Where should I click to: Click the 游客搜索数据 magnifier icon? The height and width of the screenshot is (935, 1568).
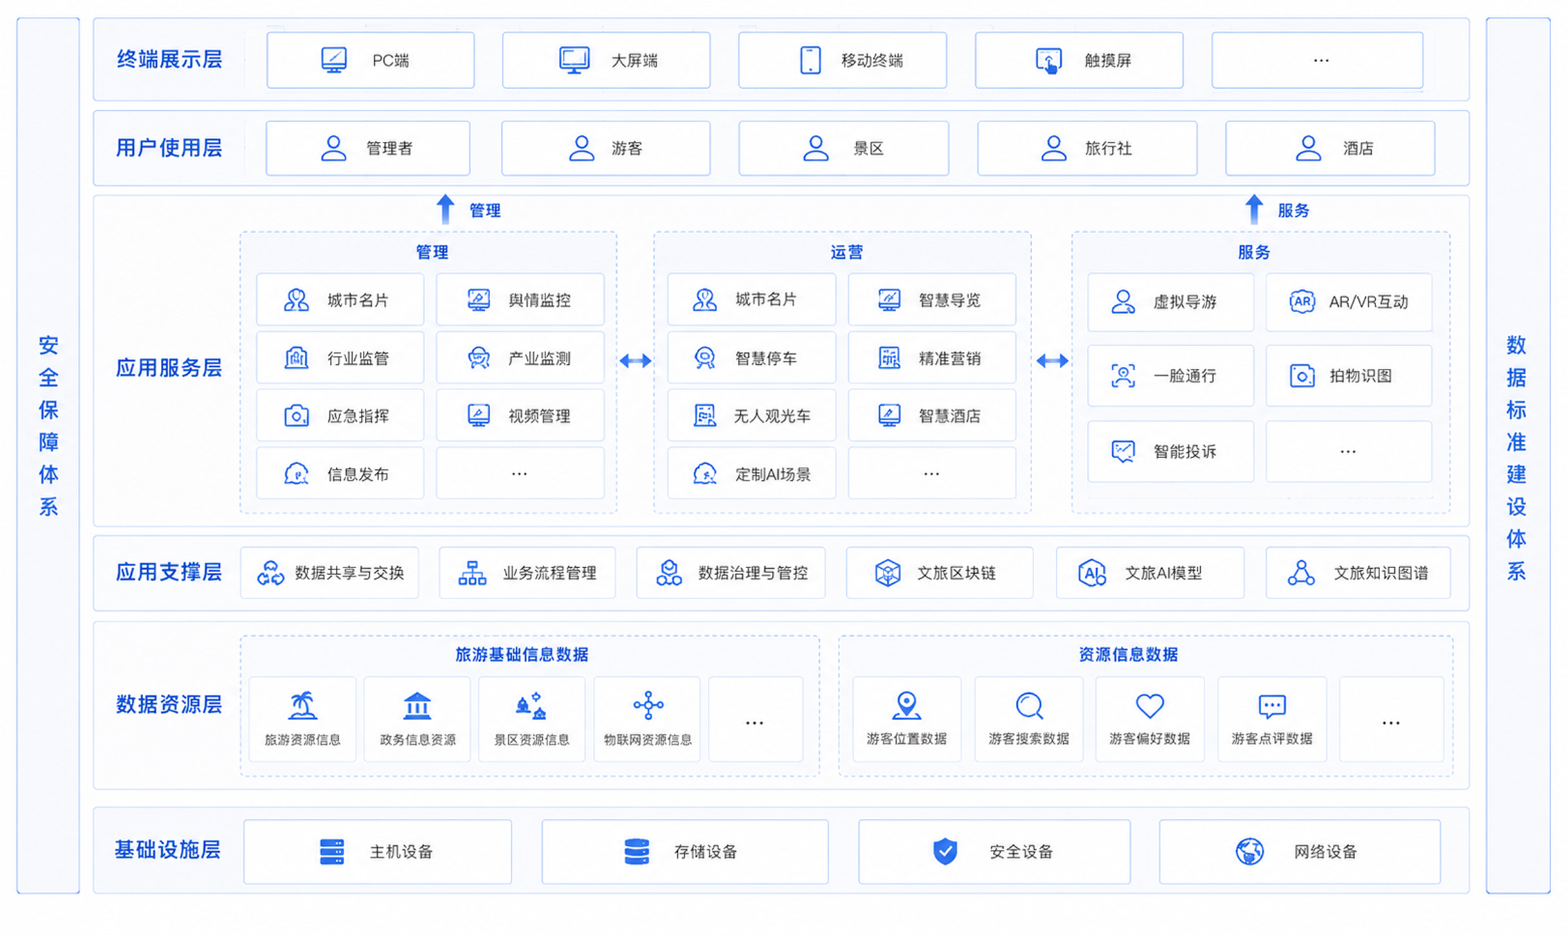[x=1029, y=706]
